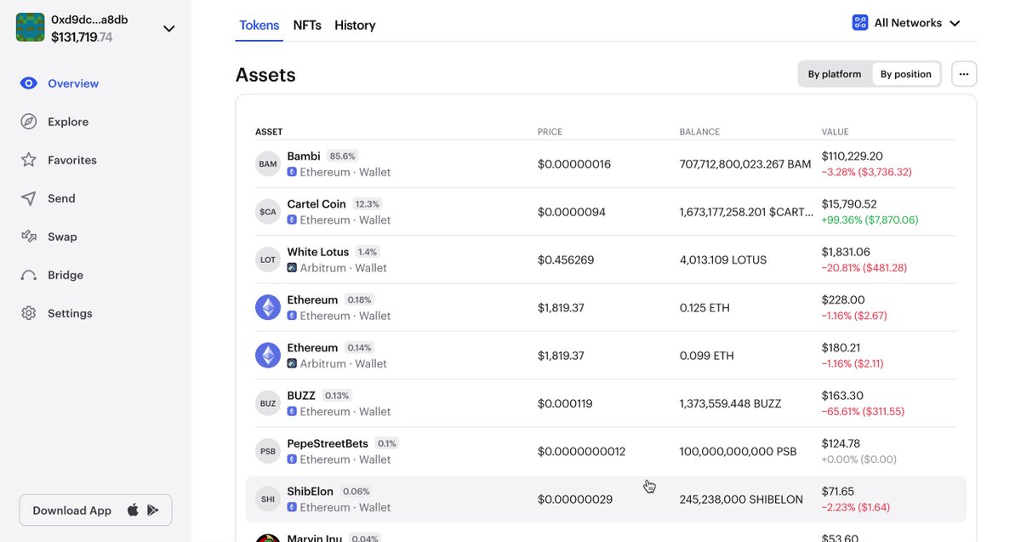This screenshot has height=542, width=1021.
Task: Switch to the NFTs tab
Action: point(307,26)
